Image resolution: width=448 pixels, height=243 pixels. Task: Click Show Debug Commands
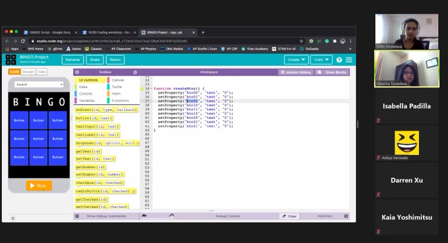point(106,216)
